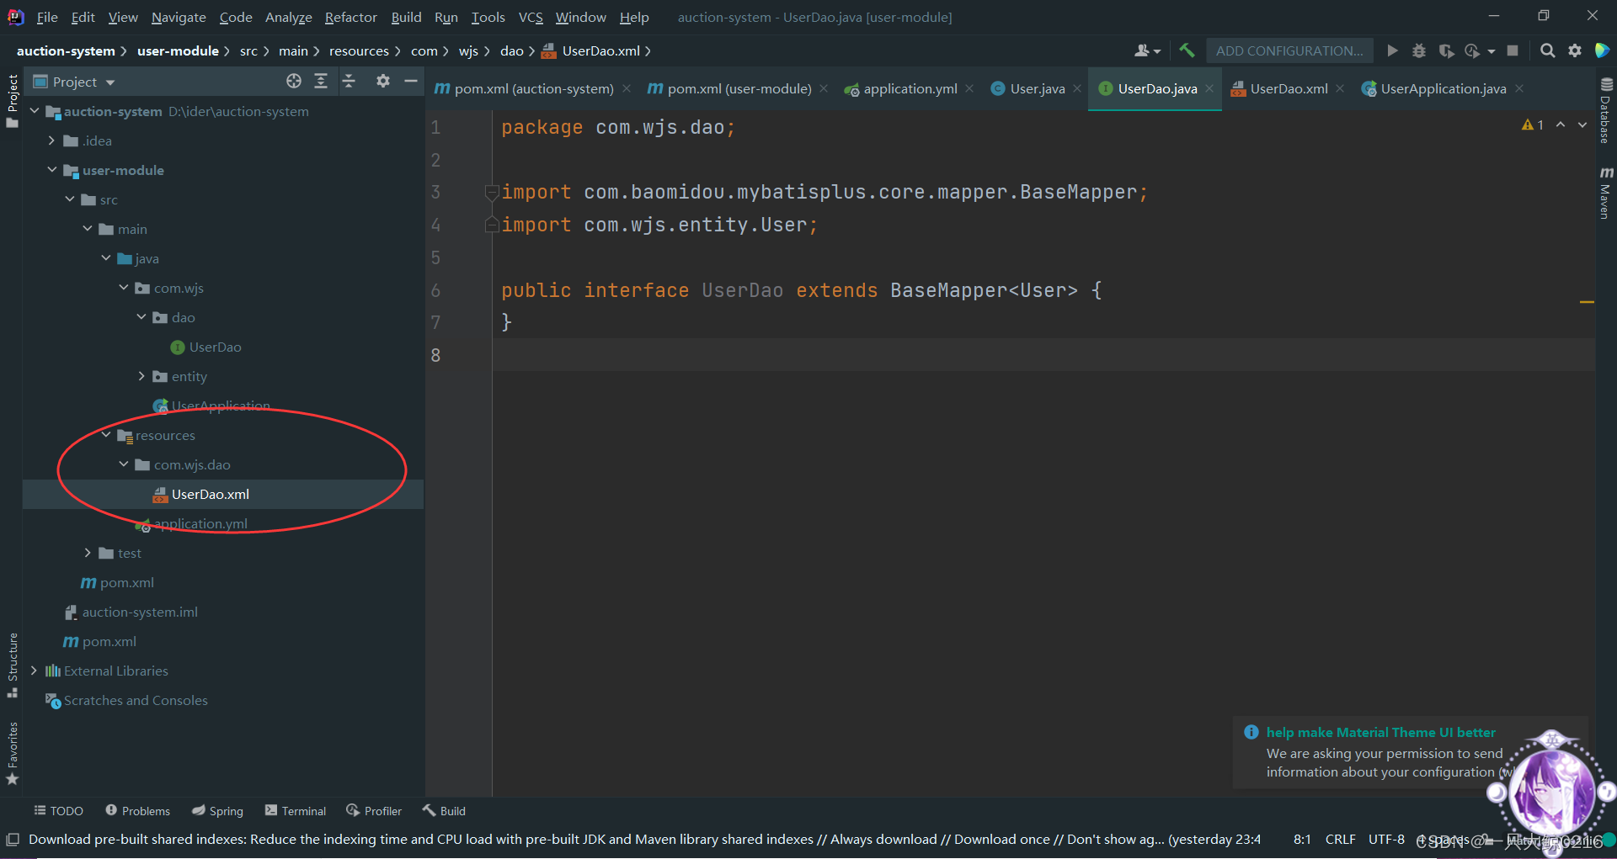
Task: Close the User.java tab
Action: point(1077,88)
